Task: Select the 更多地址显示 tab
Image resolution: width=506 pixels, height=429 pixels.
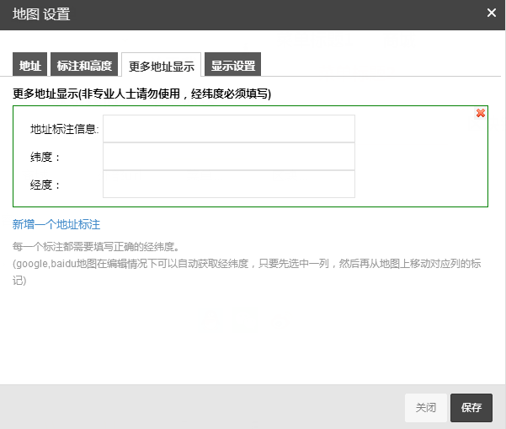Action: pyautogui.click(x=162, y=65)
